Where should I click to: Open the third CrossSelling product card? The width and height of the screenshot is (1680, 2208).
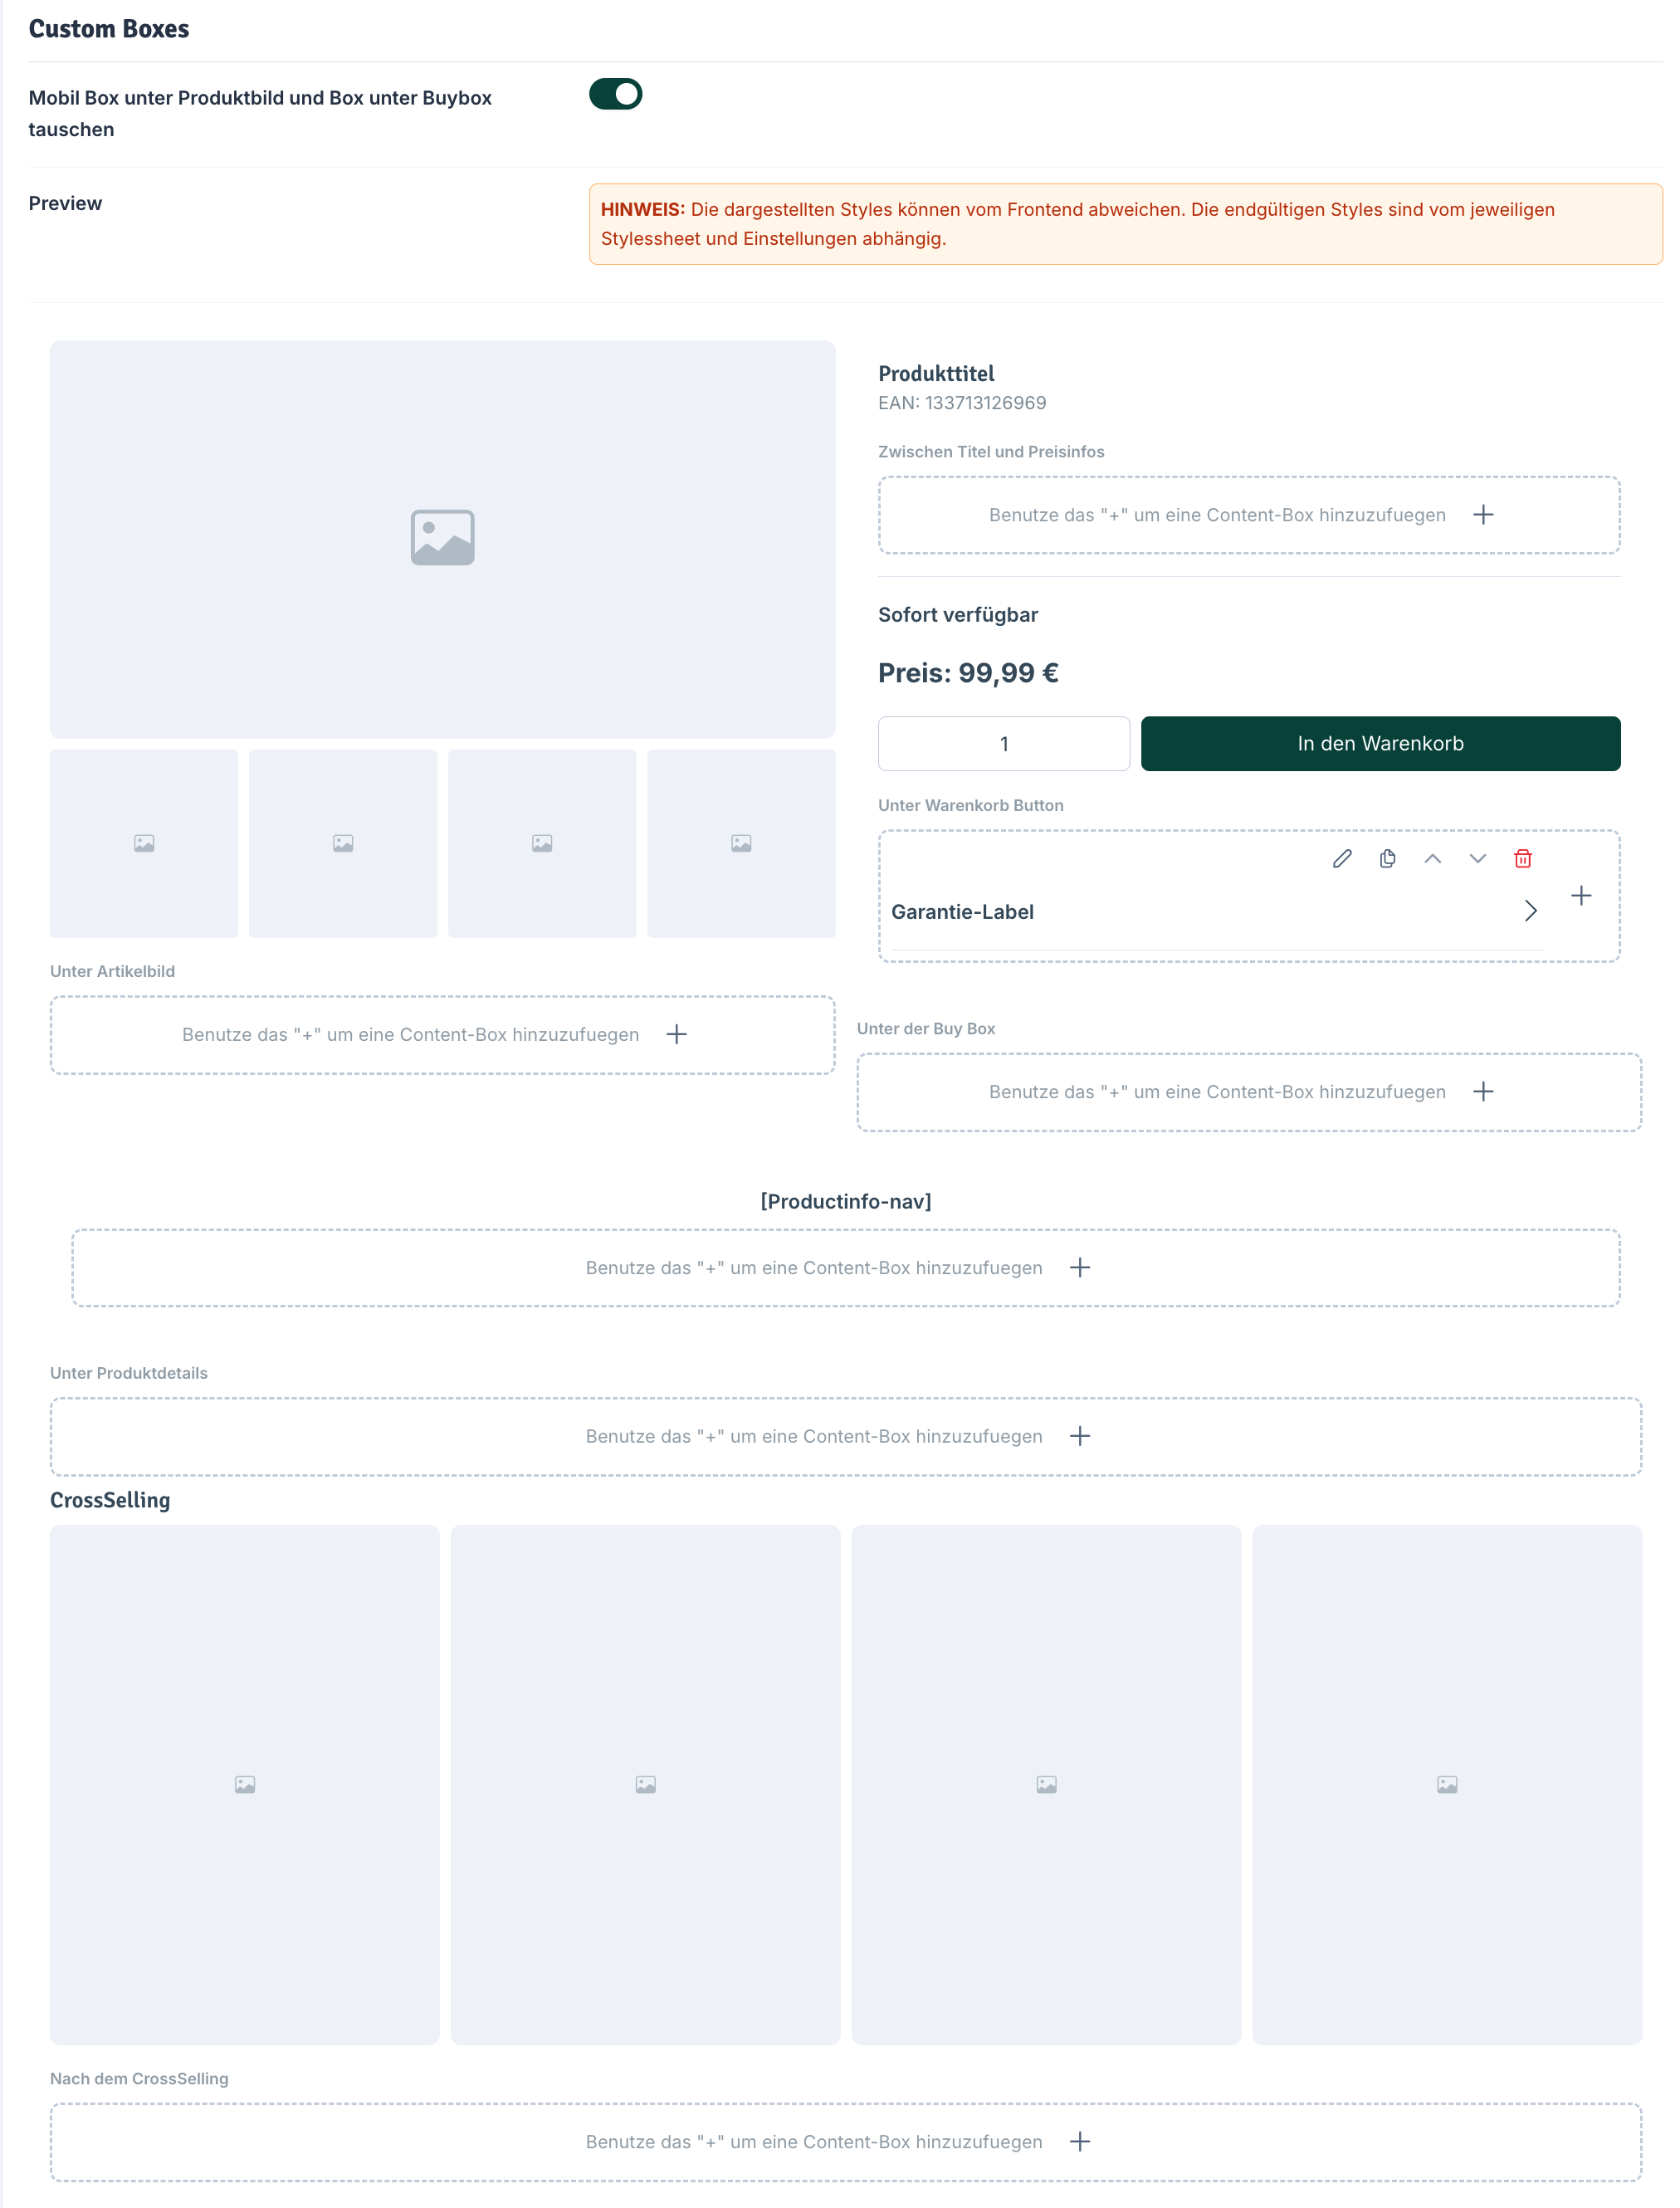coord(1046,1785)
